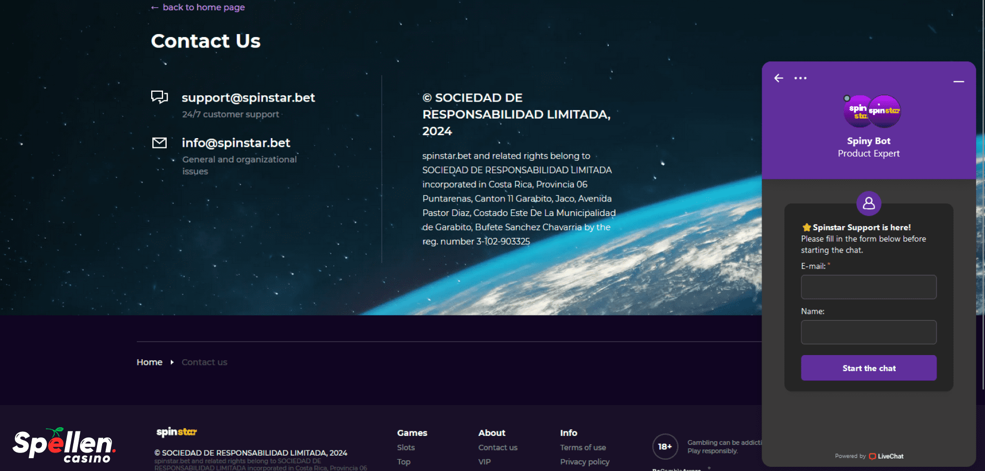
Task: Go back using the chat widget arrow
Action: 779,78
